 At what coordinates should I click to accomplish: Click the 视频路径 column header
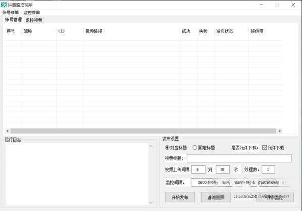tap(132, 31)
